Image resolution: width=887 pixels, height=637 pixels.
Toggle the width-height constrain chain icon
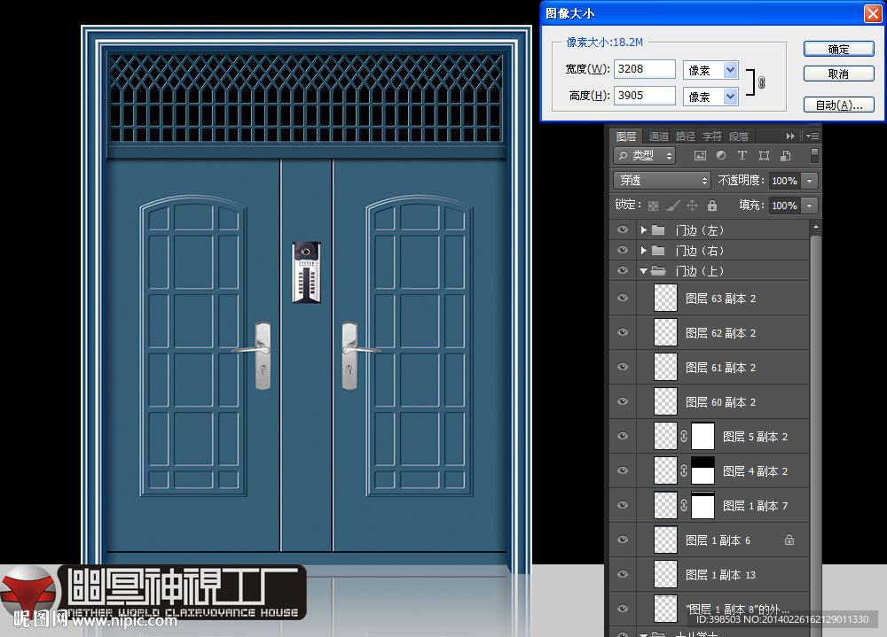tap(761, 82)
